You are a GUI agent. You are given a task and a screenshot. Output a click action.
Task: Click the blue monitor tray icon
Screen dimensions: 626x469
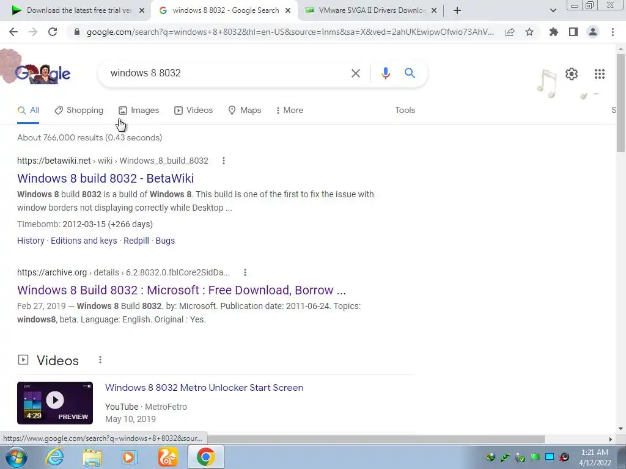(x=550, y=457)
